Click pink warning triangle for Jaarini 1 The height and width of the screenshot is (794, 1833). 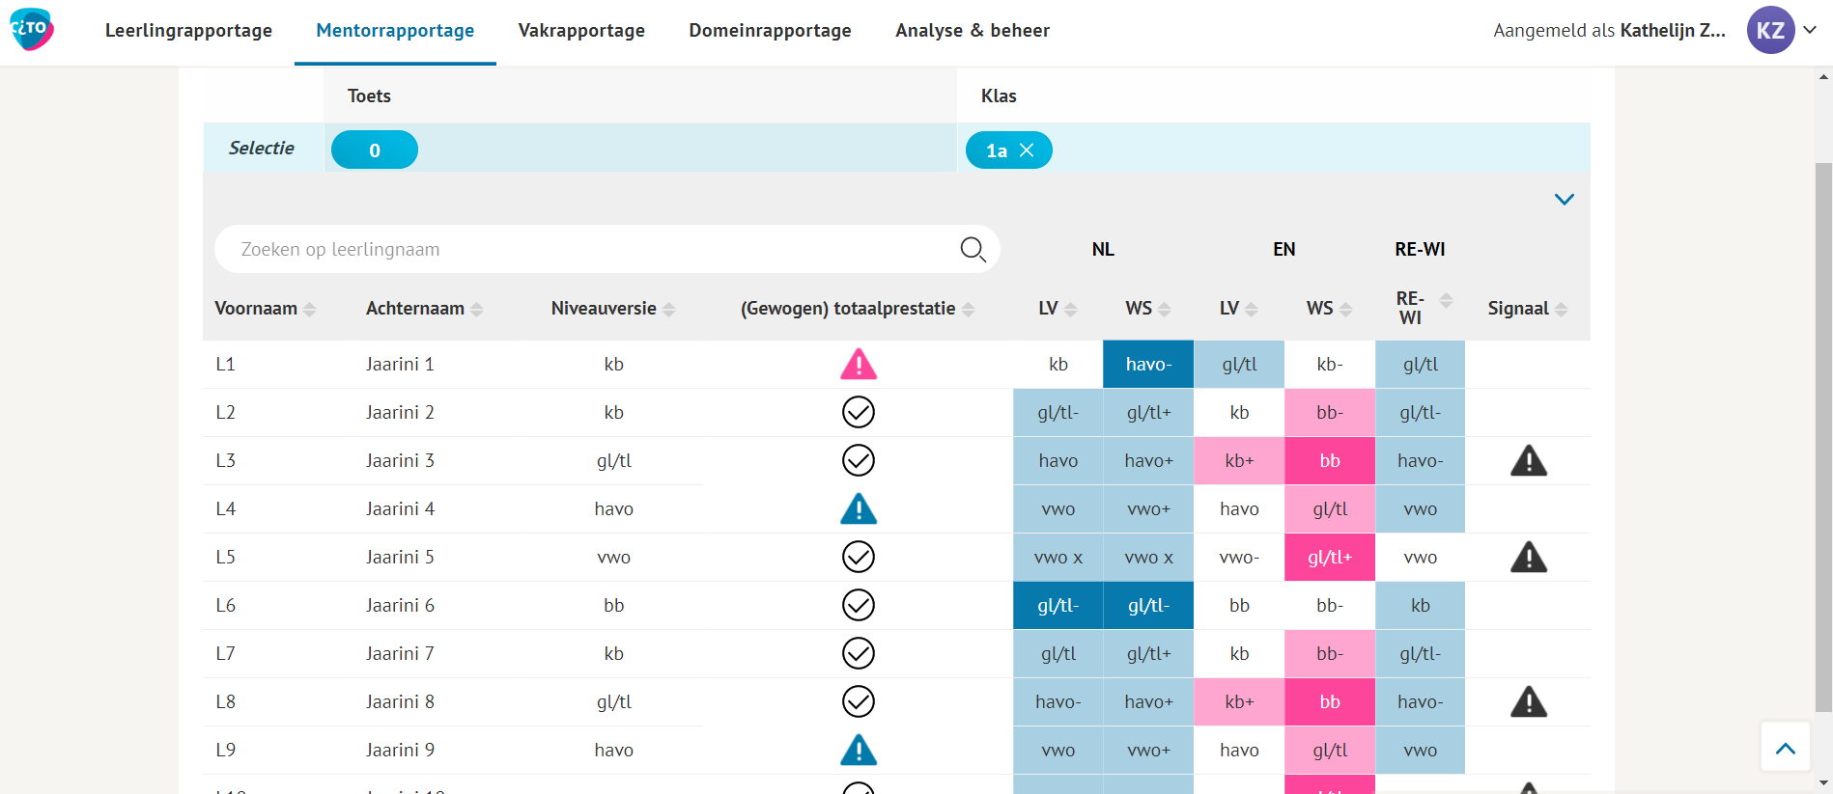859,364
